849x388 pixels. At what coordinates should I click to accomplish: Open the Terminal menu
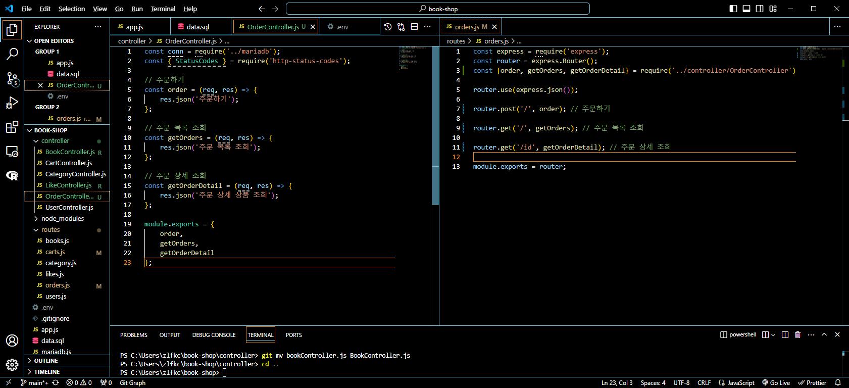click(x=163, y=9)
